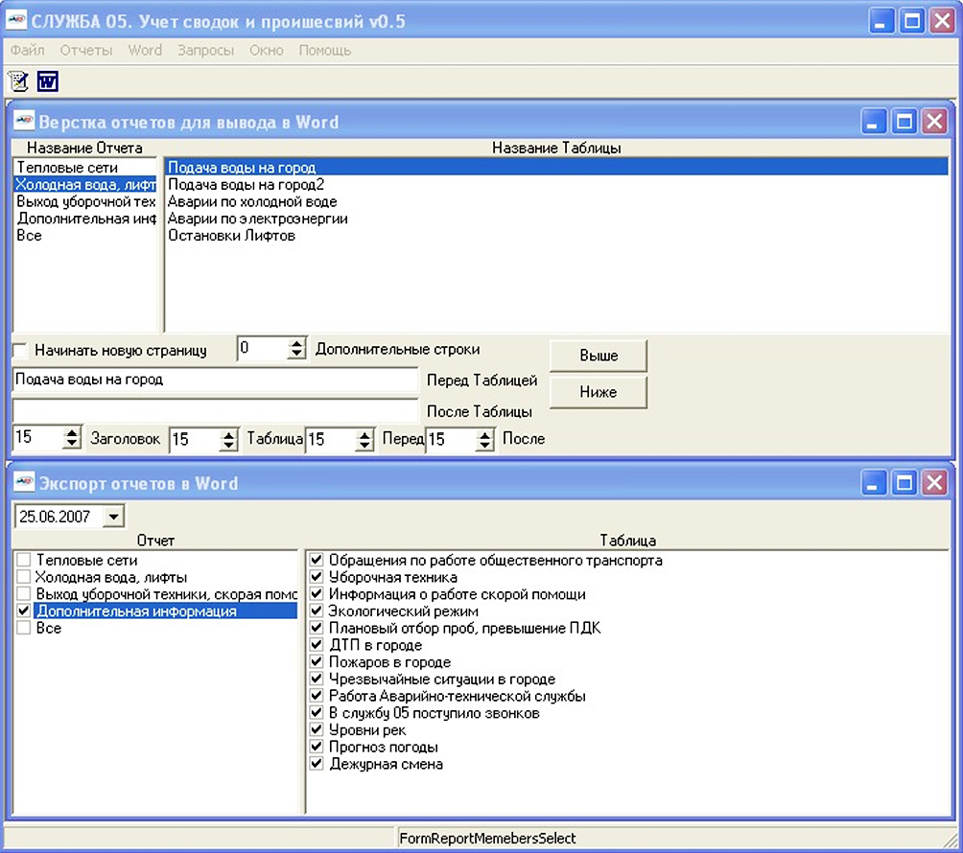Image resolution: width=963 pixels, height=853 pixels.
Task: Open the 25.06.2007 date dropdown
Action: 113,517
